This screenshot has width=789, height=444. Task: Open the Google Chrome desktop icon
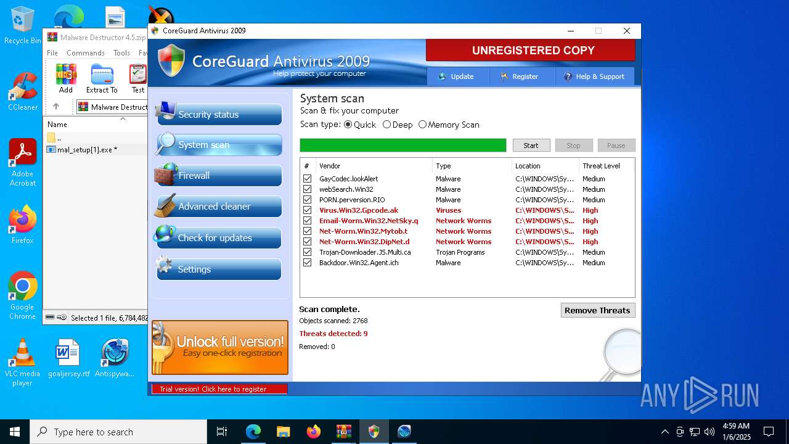point(22,296)
